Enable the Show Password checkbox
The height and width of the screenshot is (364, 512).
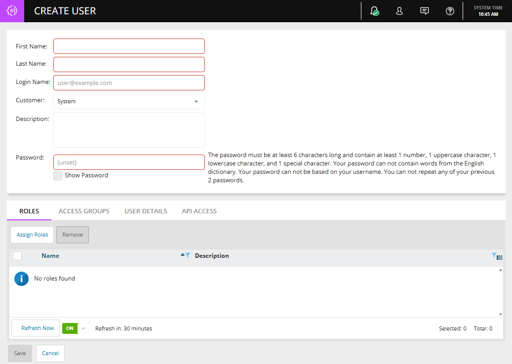[x=58, y=176]
